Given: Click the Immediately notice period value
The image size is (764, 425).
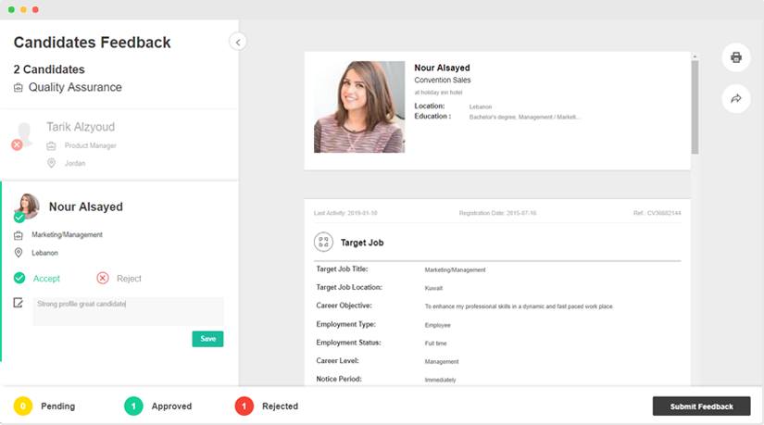Looking at the screenshot, I should pyautogui.click(x=441, y=380).
